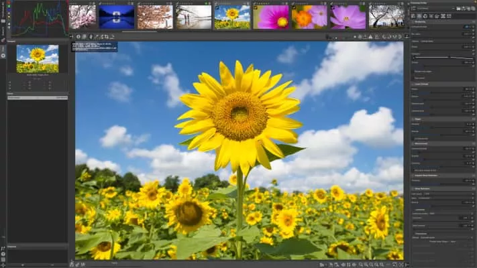Viewport: 477px width, 268px height.
Task: Click the save current image icon at bottom left
Action: tap(72, 264)
